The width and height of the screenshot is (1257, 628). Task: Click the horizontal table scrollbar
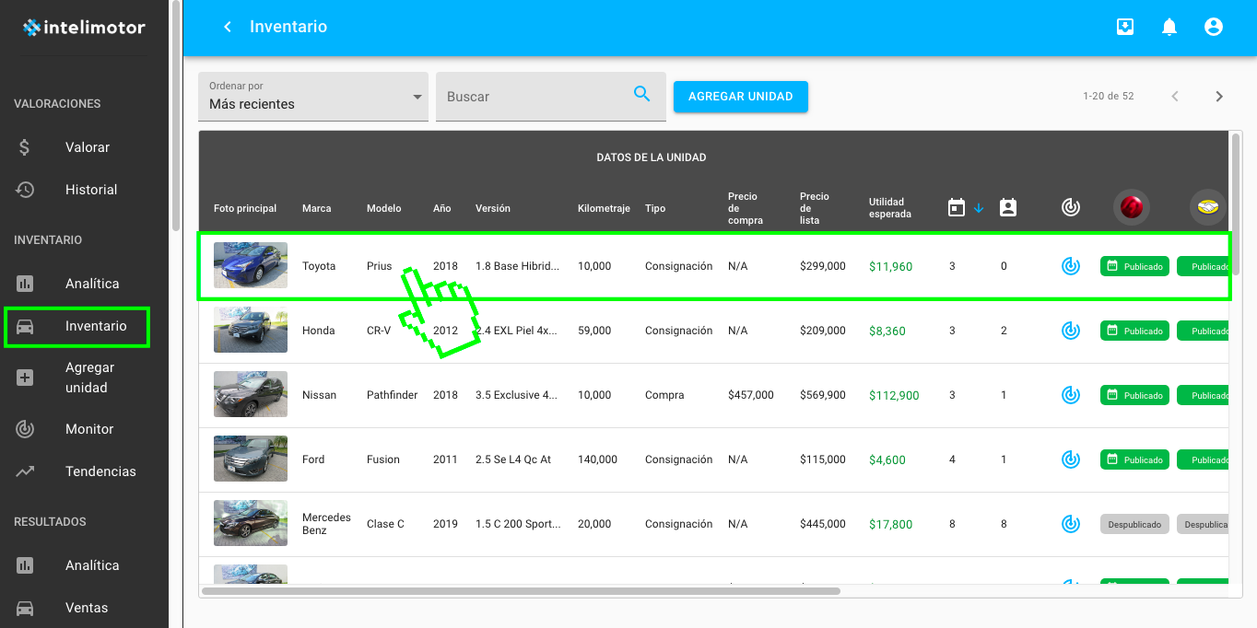(521, 591)
